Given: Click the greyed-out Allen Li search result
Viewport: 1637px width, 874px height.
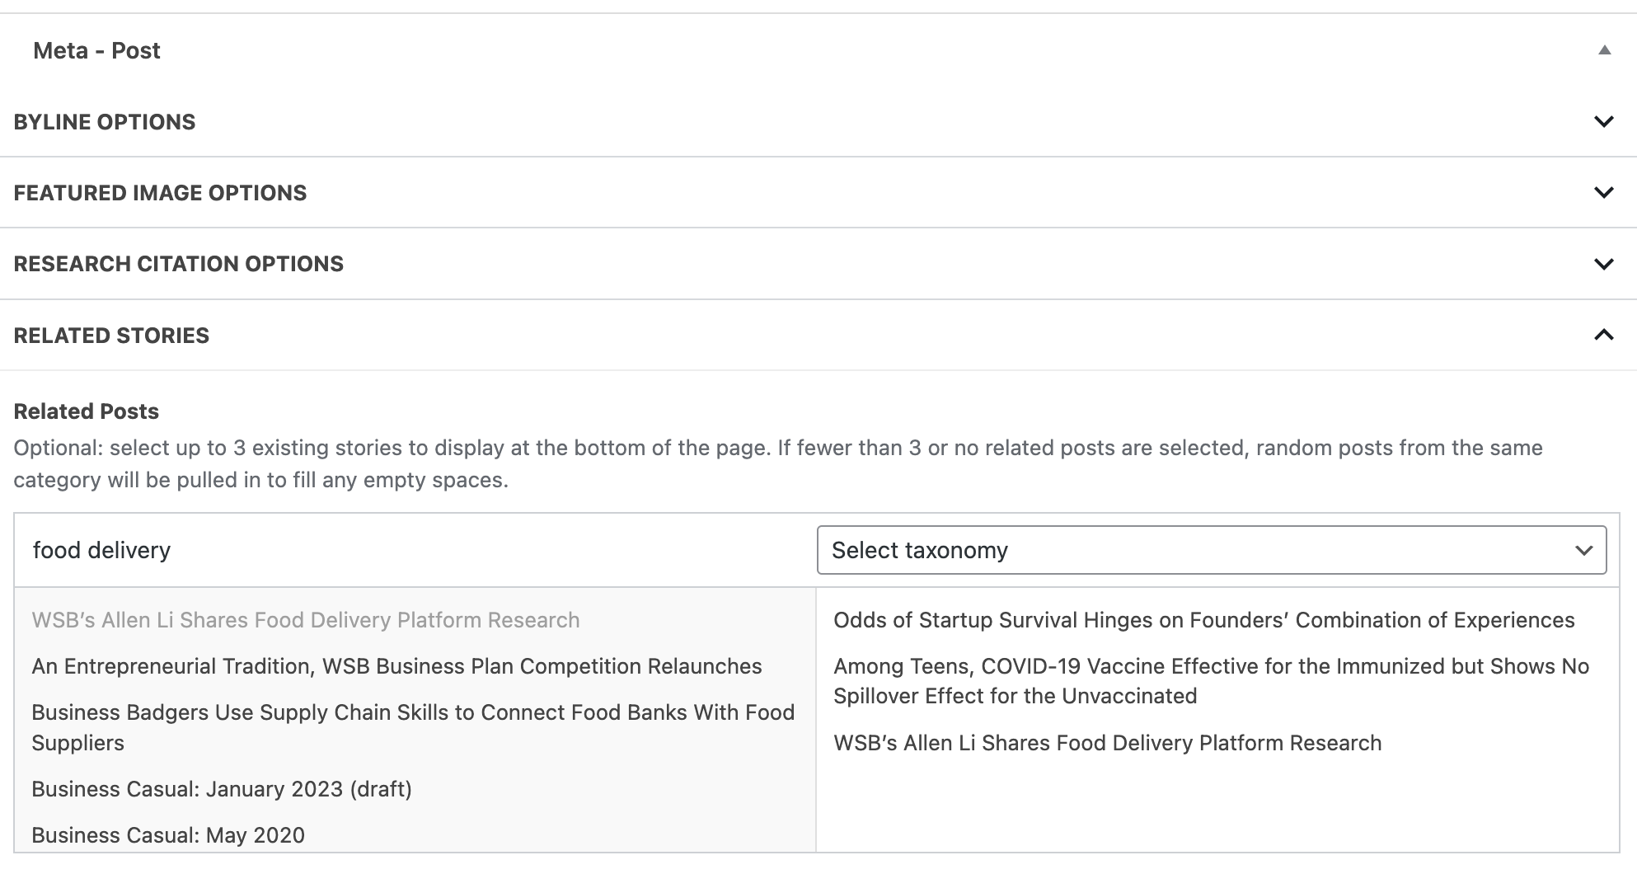Looking at the screenshot, I should coord(305,620).
